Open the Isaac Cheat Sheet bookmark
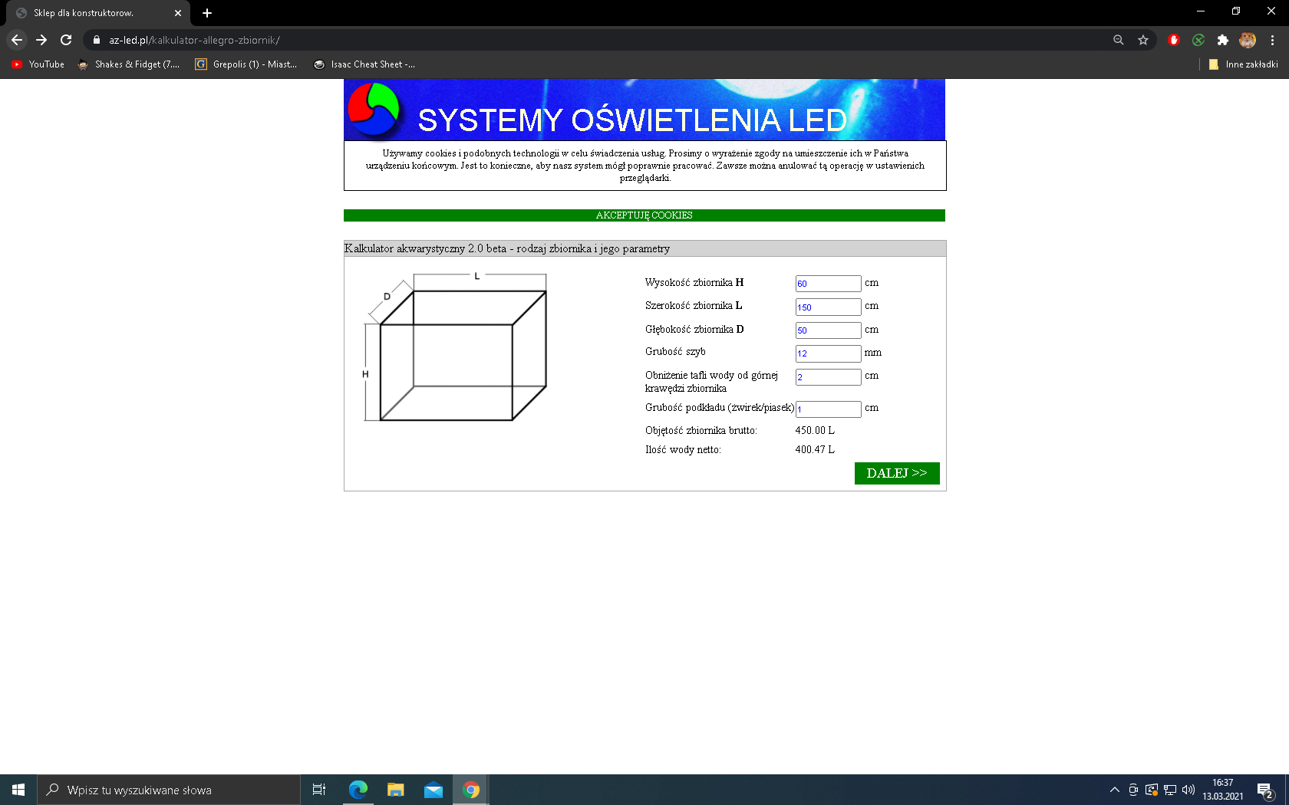The image size is (1289, 805). 364,64
